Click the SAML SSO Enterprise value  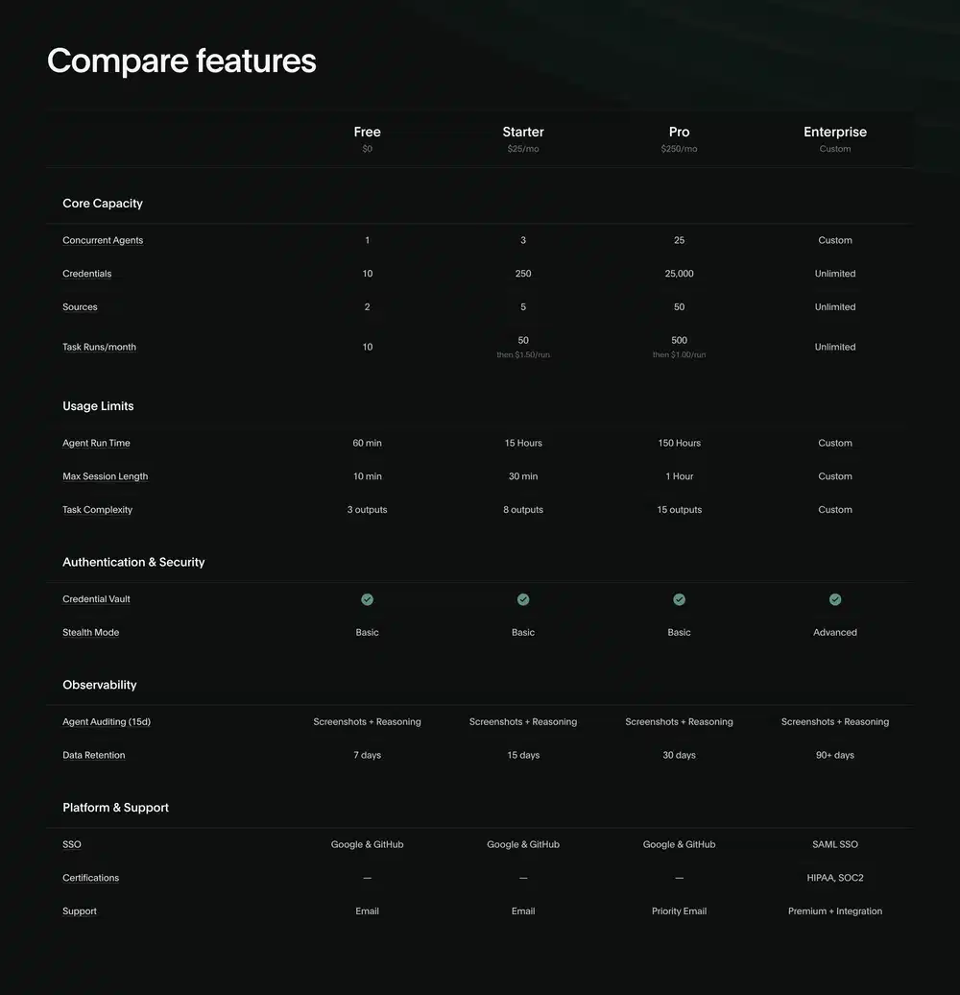click(835, 844)
